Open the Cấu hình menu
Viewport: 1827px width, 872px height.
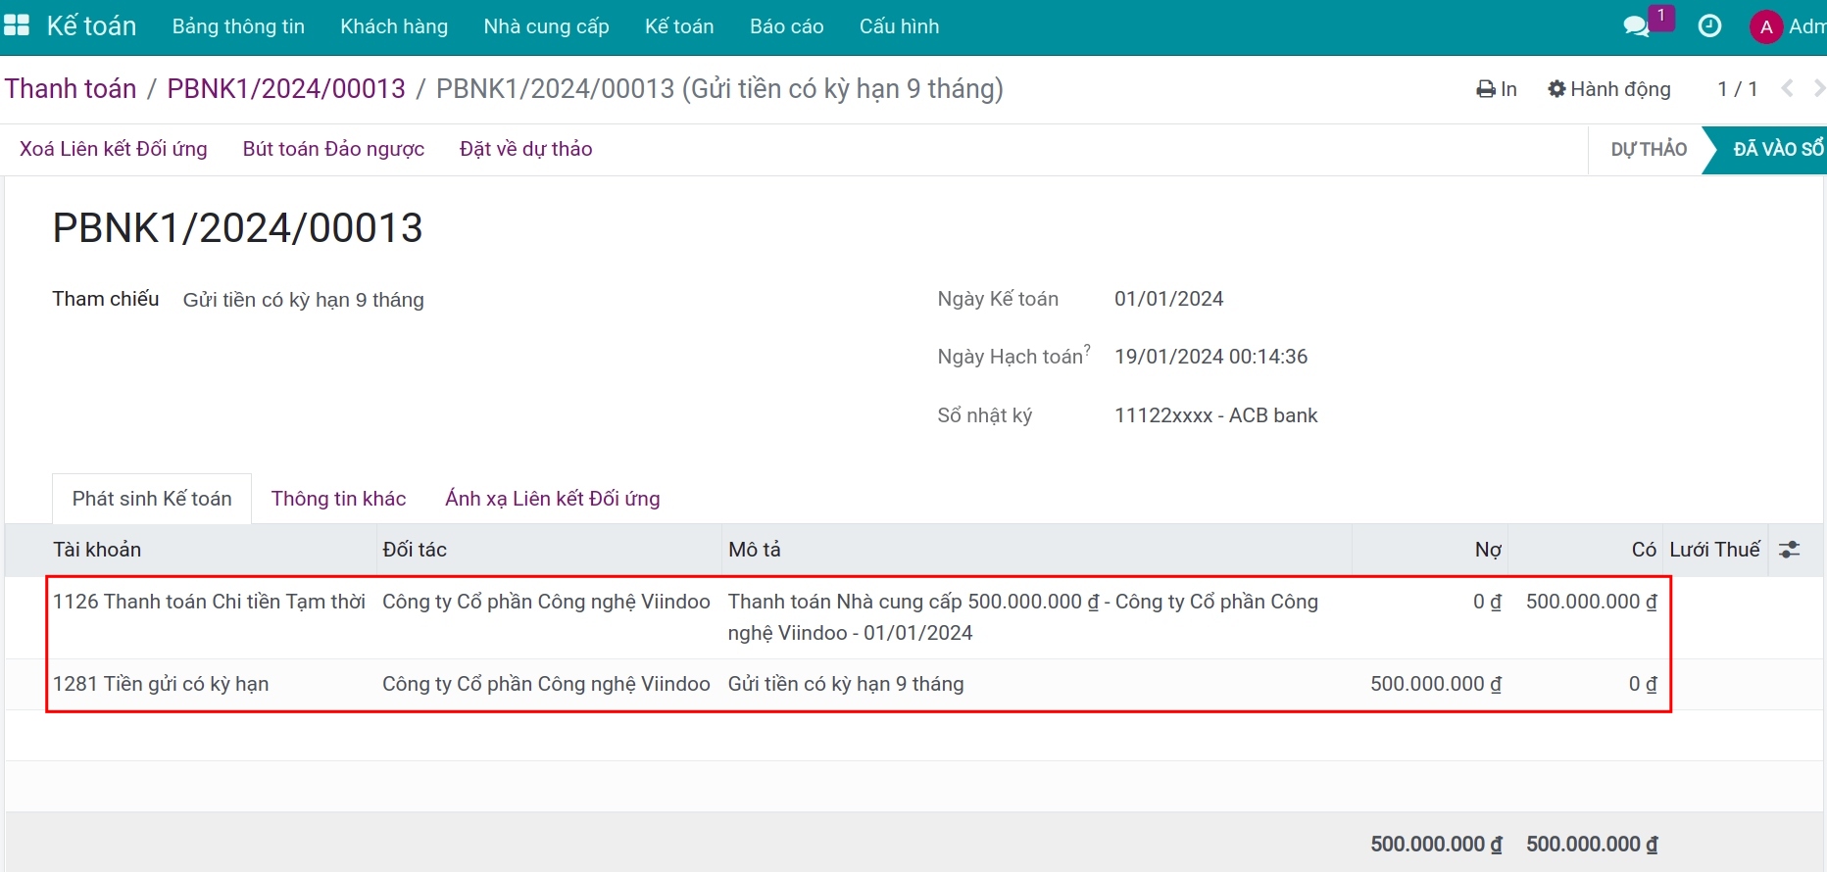coord(899,26)
